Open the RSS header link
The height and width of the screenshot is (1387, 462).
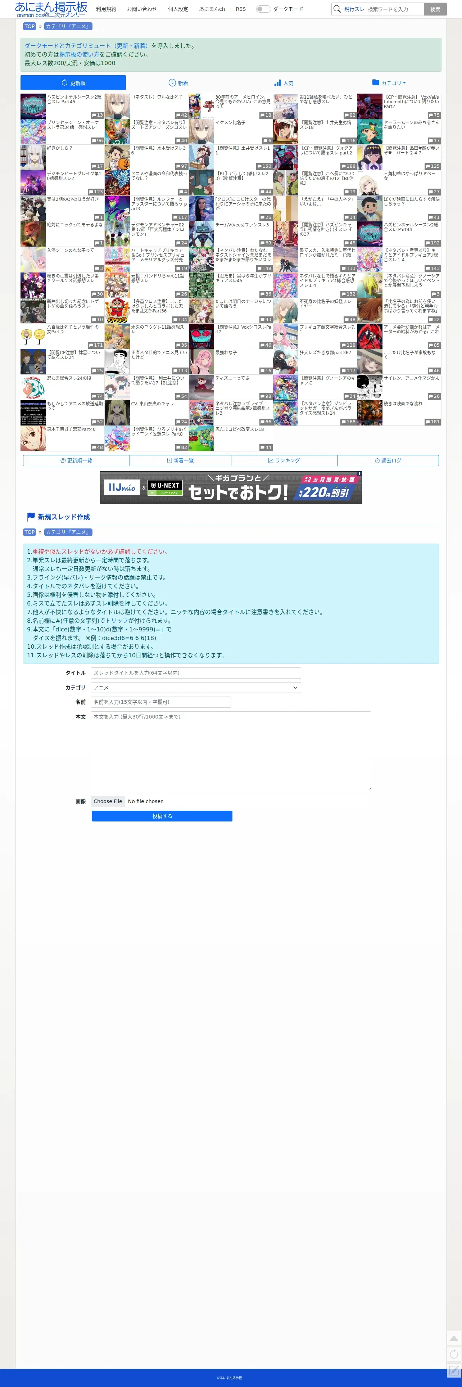[241, 9]
